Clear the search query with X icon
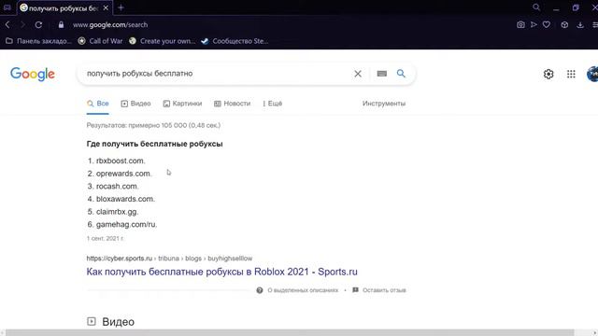This screenshot has height=336, width=598. click(x=358, y=74)
